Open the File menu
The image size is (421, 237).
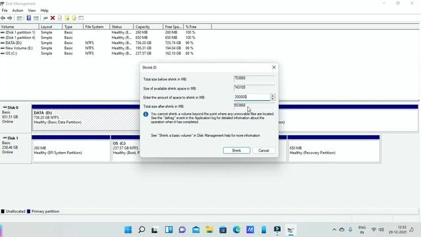click(x=5, y=11)
